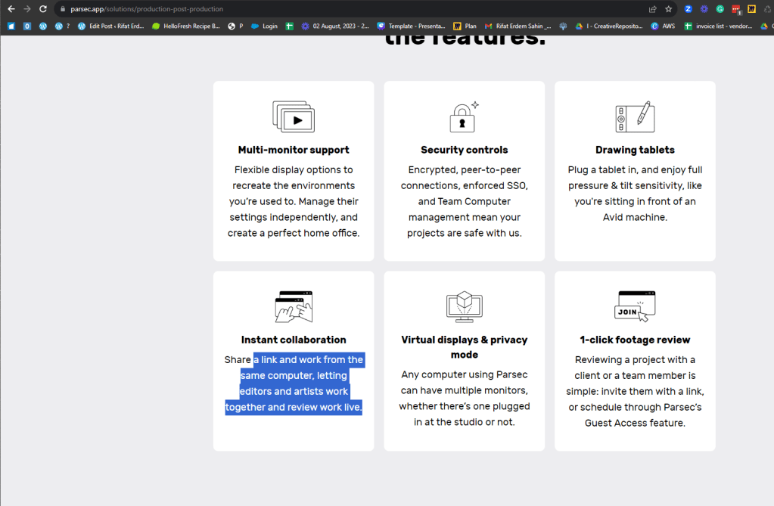Screen dimensions: 774x506
Task: Open the Outlook bookmark icon
Action: coord(27,26)
